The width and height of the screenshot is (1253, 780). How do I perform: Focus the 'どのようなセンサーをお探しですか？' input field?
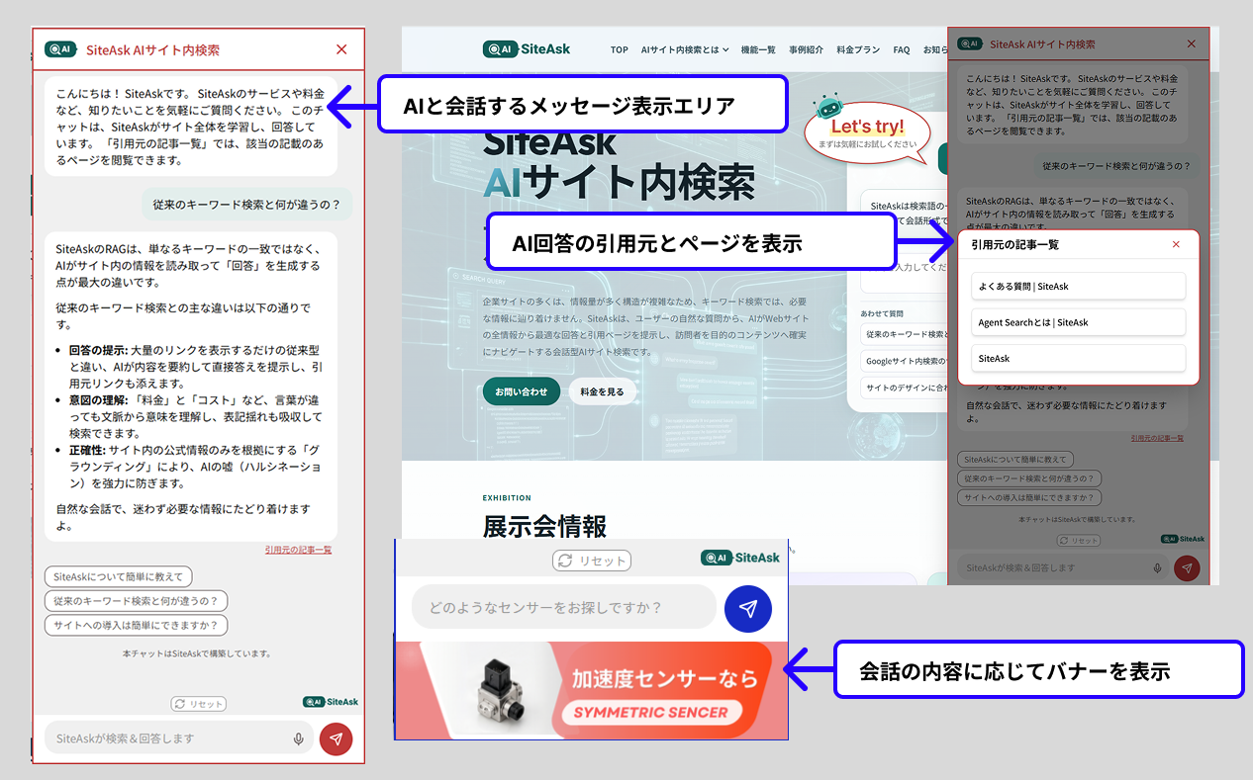click(x=563, y=607)
